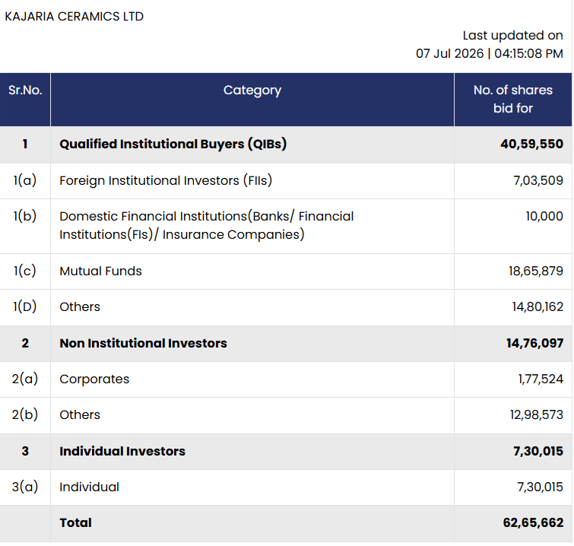Click the Last updated on label
Image resolution: width=574 pixels, height=546 pixels.
[x=512, y=35]
